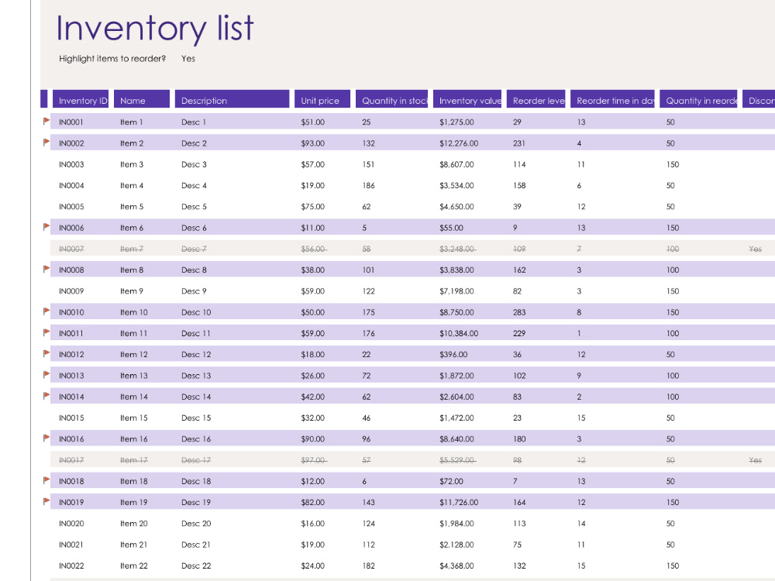Click the 'Item 16' name cell
The width and height of the screenshot is (775, 581).
(x=134, y=438)
